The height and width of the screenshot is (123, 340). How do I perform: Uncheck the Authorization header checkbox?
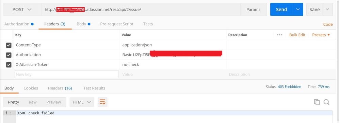click(9, 55)
